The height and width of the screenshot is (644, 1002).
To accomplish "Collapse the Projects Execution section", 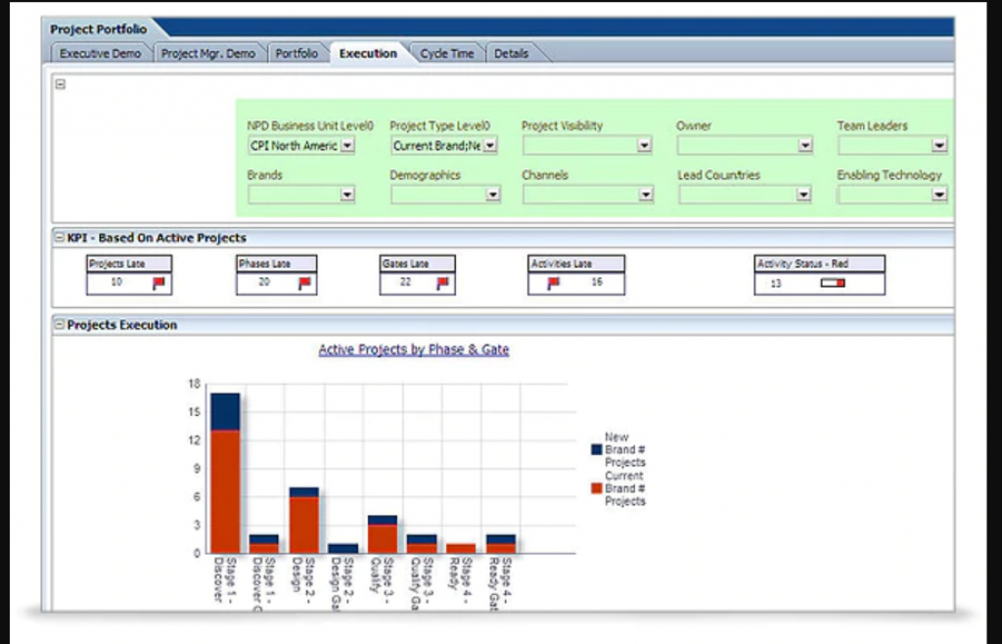I will click(61, 324).
